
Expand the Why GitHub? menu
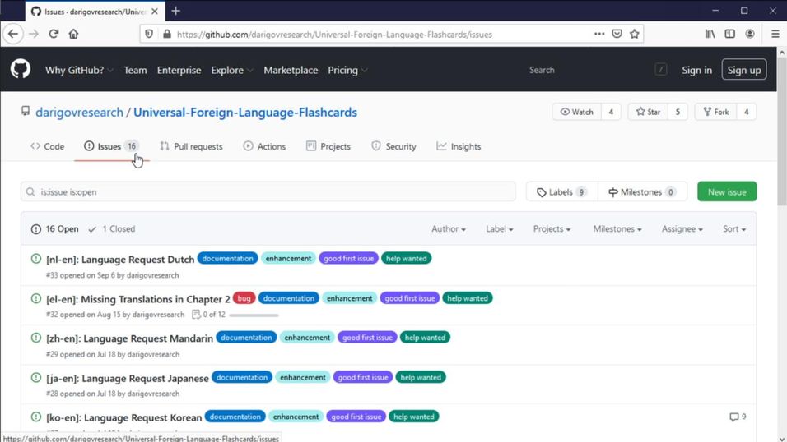click(79, 70)
